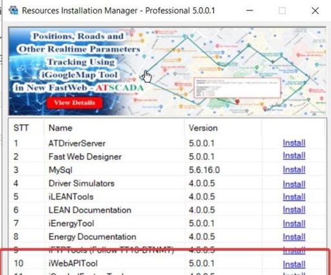The width and height of the screenshot is (331, 275).
Task: Click the Version column header
Action: tap(203, 128)
